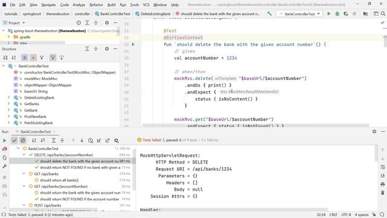Export test results icon
The height and width of the screenshot is (218, 387).
(108, 140)
